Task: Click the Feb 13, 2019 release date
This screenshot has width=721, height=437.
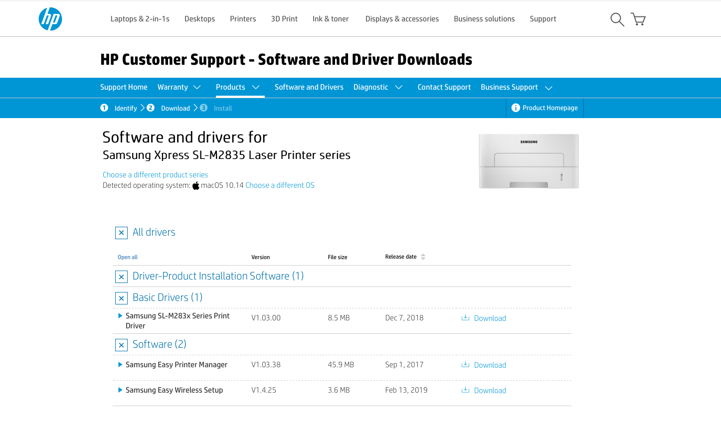Action: coord(406,390)
